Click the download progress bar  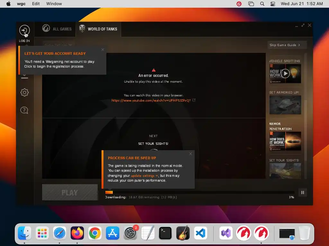pos(200,192)
